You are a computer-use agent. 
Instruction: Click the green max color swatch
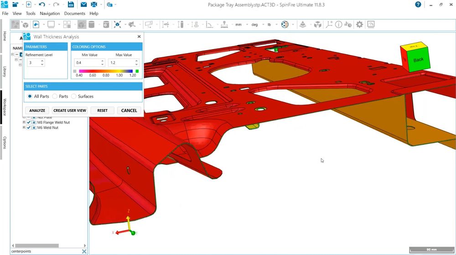coord(137,71)
